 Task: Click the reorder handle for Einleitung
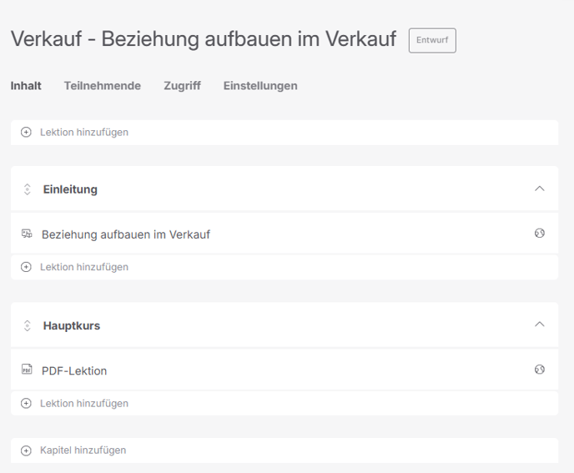[x=27, y=189]
